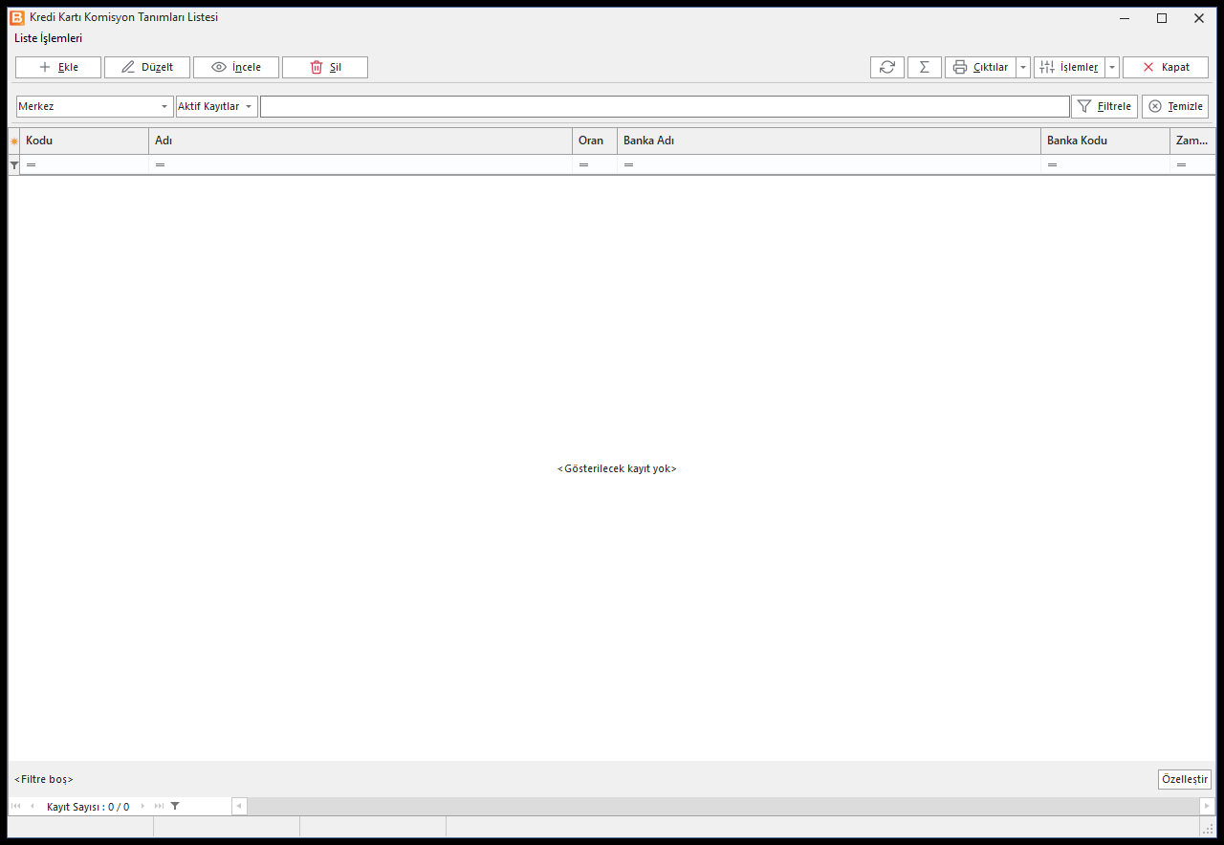
Task: Click the refresh list icon
Action: click(x=887, y=67)
